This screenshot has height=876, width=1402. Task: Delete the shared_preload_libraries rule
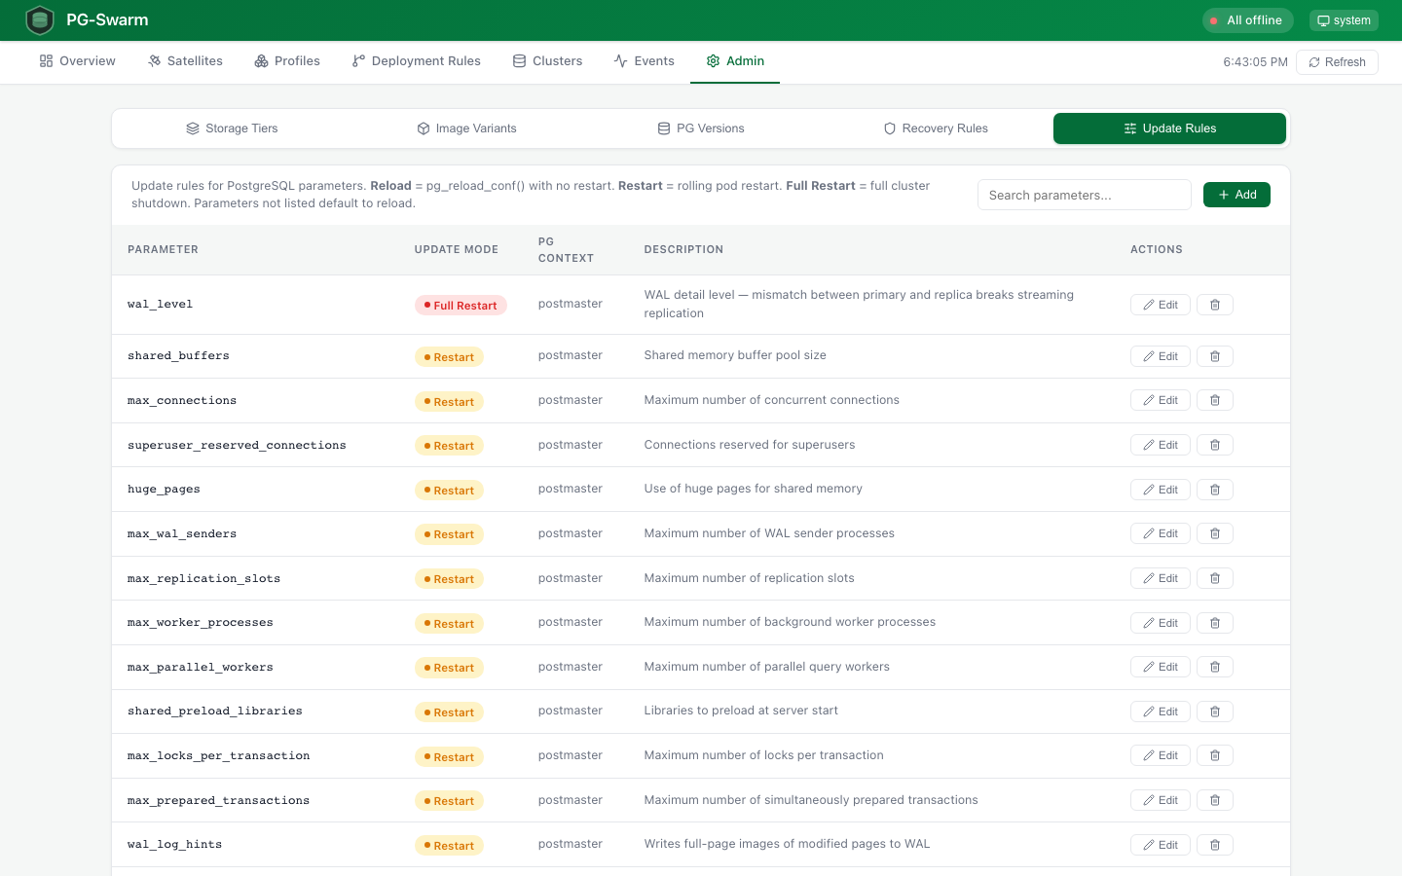pyautogui.click(x=1214, y=712)
